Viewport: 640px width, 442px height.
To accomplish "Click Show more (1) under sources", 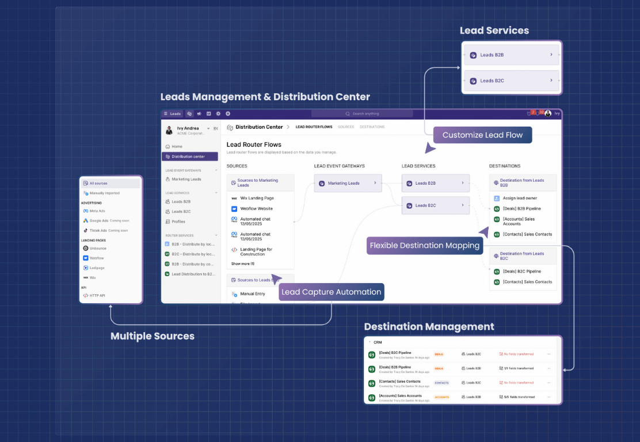I will [x=243, y=264].
